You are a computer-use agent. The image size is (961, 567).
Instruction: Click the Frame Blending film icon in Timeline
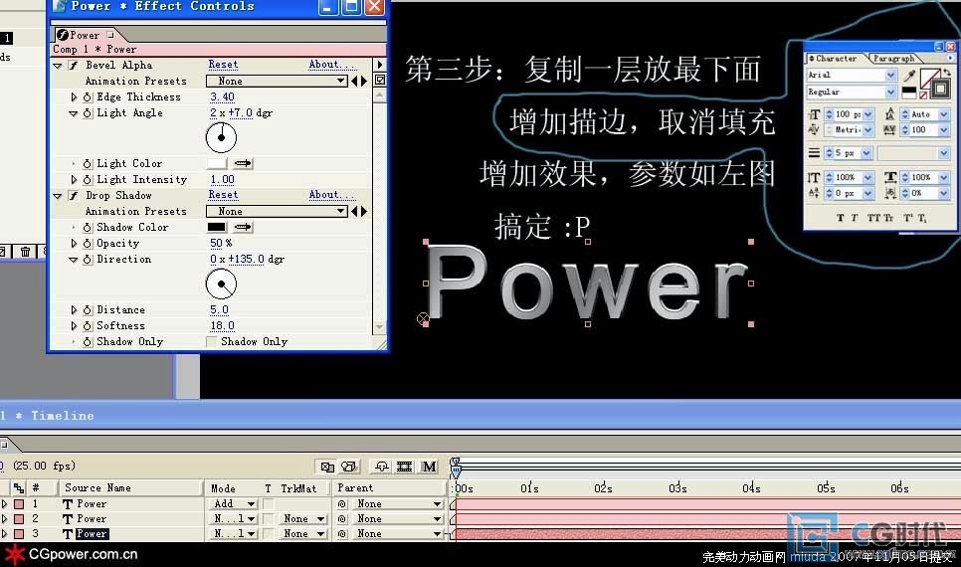(x=405, y=467)
